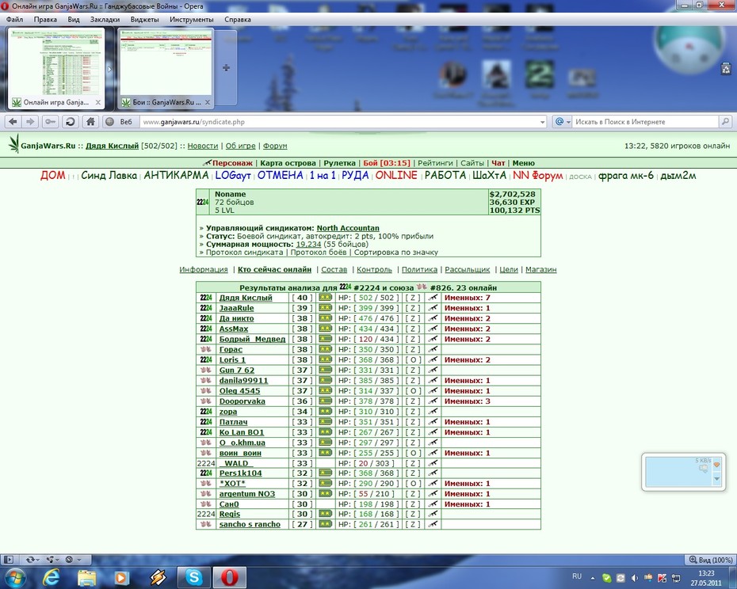737x589 pixels.
Task: Open Windows Explorer folder on taskbar
Action: point(86,578)
